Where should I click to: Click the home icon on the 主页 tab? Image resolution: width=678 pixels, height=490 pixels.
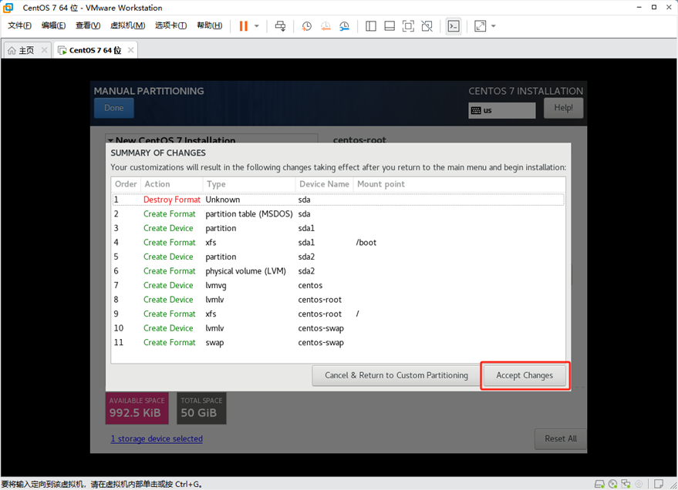12,51
